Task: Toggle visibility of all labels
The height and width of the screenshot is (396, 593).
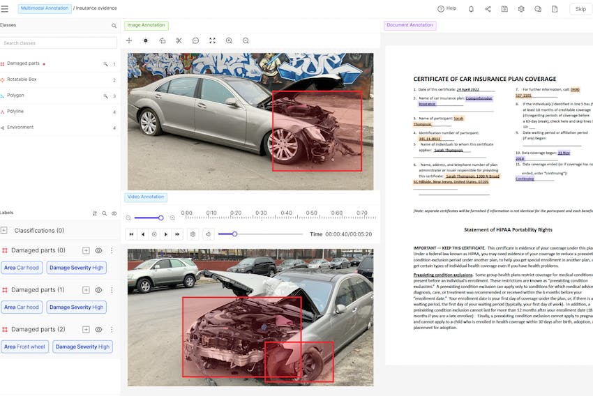Action: click(x=114, y=213)
